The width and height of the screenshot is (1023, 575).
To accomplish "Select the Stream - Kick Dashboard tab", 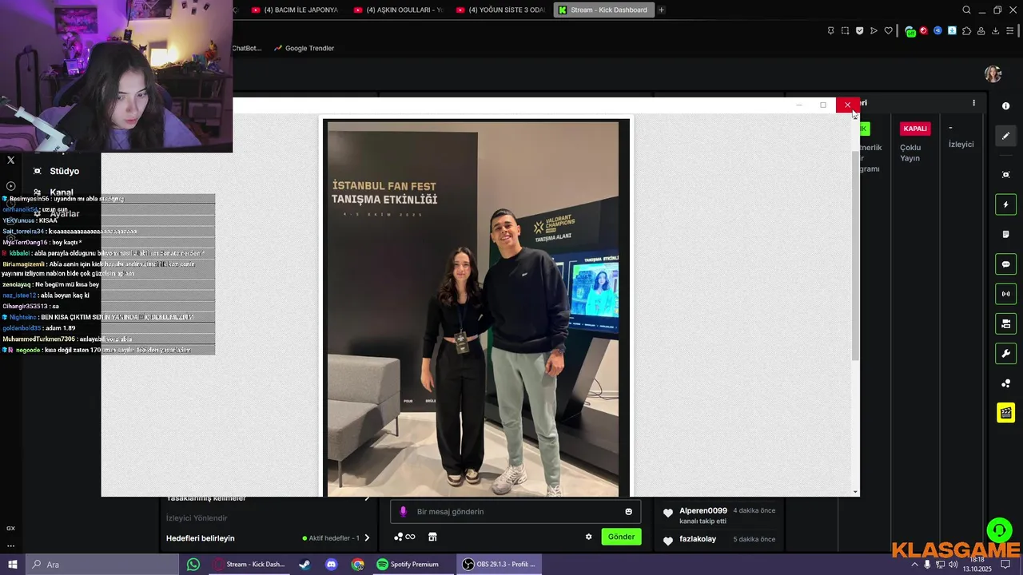I will point(603,10).
